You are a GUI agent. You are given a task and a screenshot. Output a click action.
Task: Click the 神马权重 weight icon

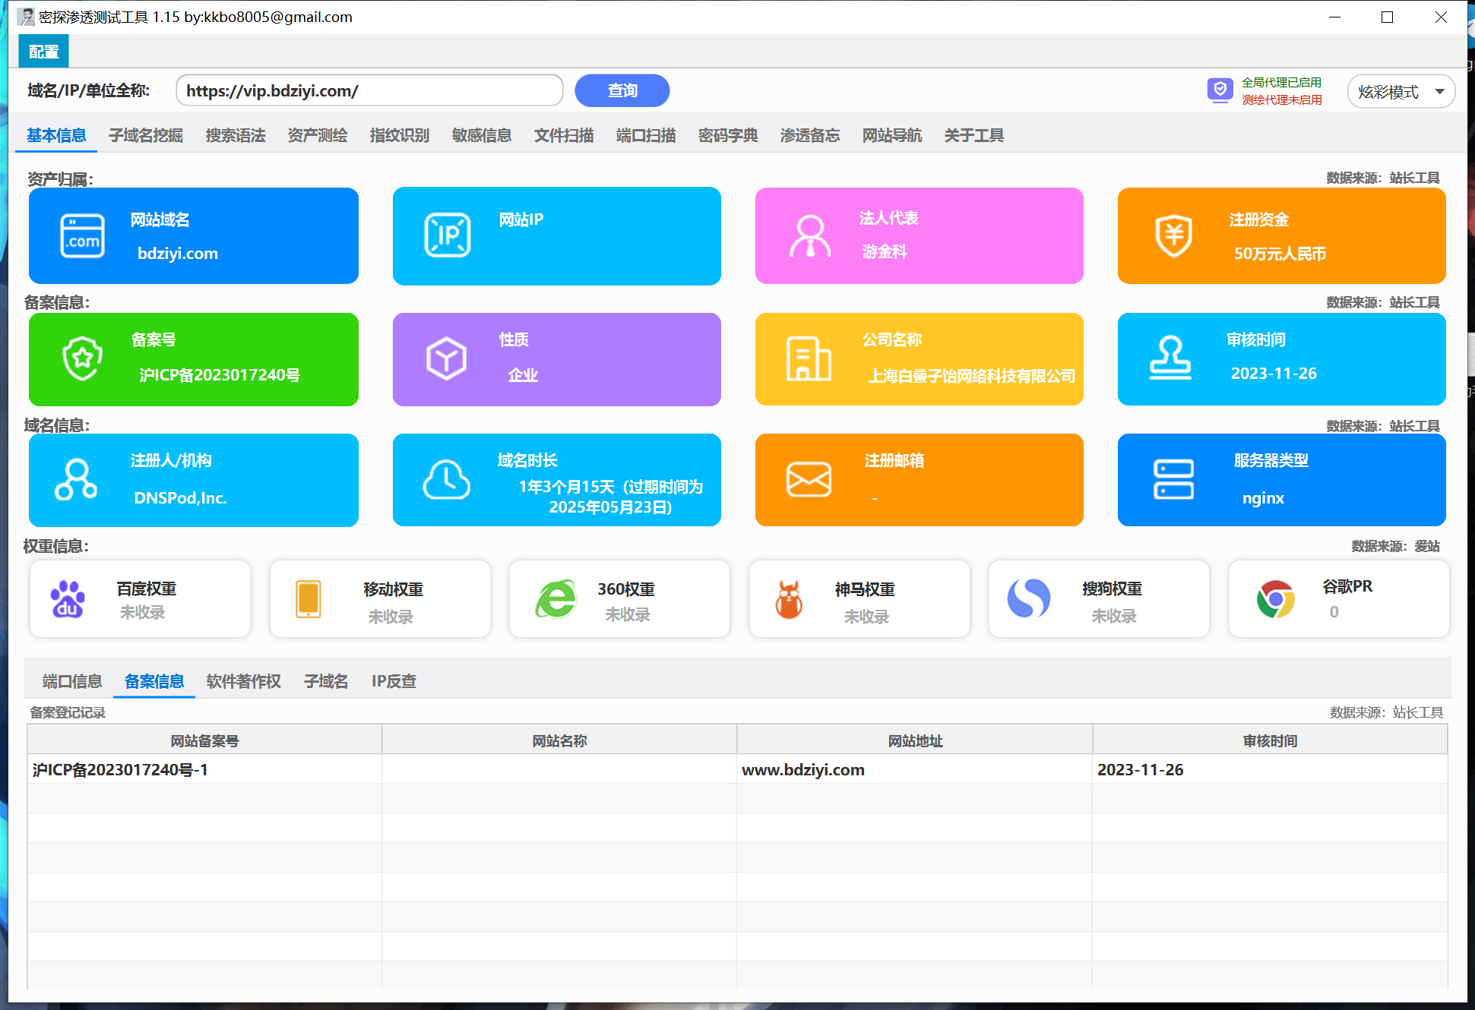(790, 599)
